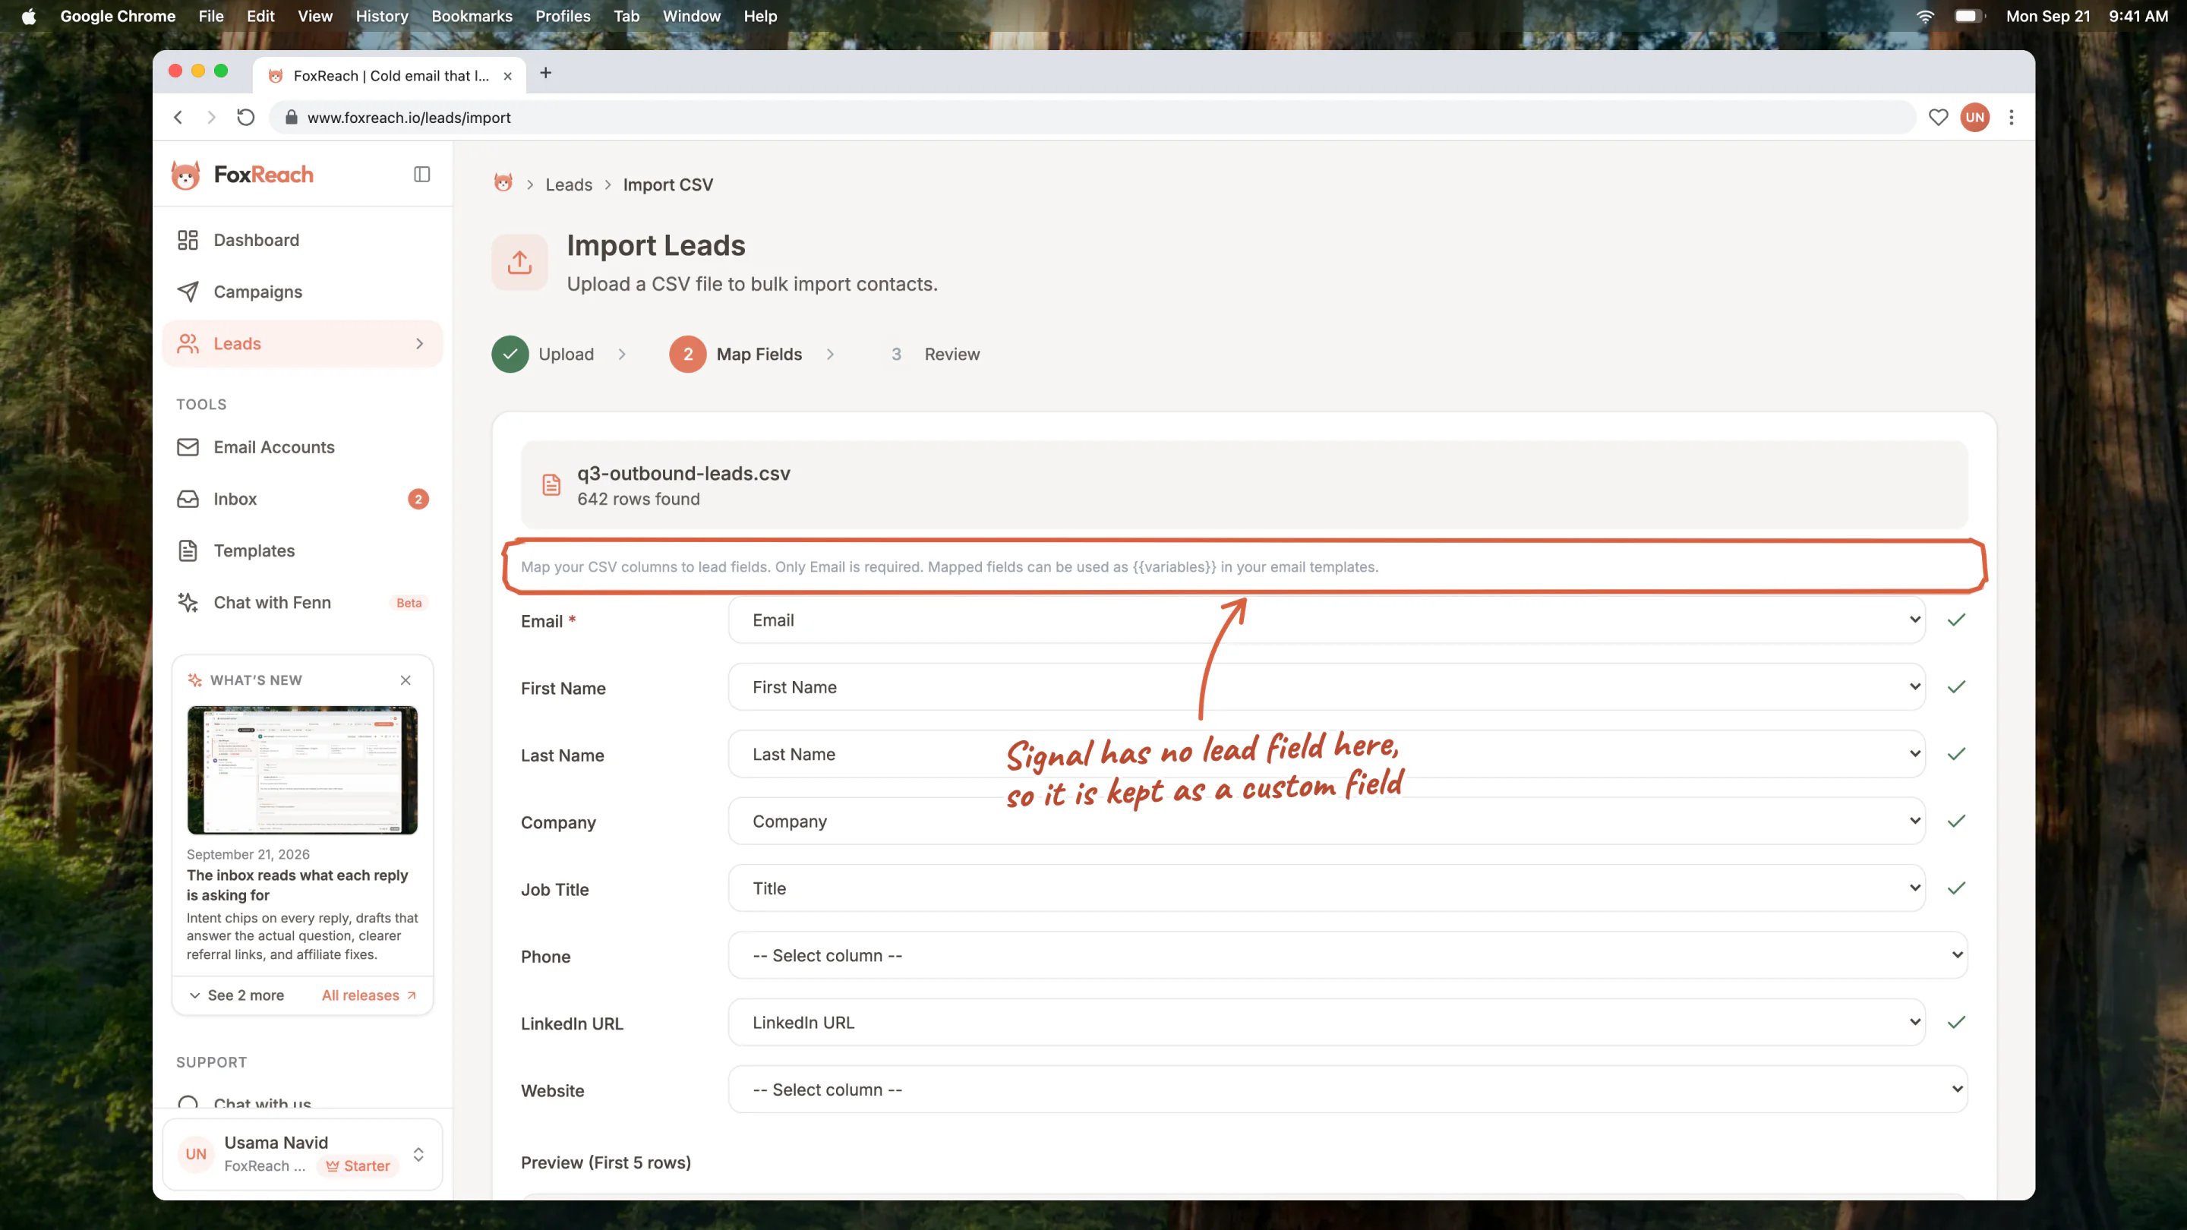Click the Starter plan badge
The height and width of the screenshot is (1230, 2187).
(x=358, y=1165)
